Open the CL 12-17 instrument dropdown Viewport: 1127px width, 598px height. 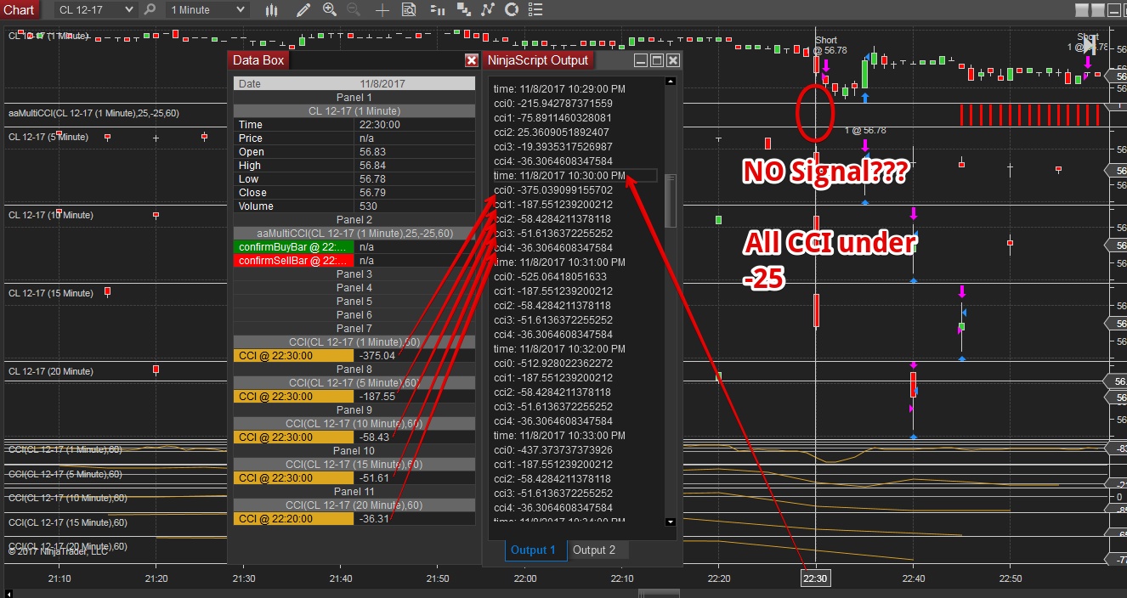[95, 9]
